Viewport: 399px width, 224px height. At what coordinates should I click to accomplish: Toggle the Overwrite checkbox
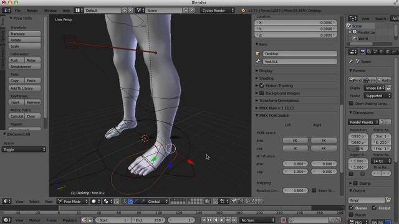pyautogui.click(x=351, y=208)
